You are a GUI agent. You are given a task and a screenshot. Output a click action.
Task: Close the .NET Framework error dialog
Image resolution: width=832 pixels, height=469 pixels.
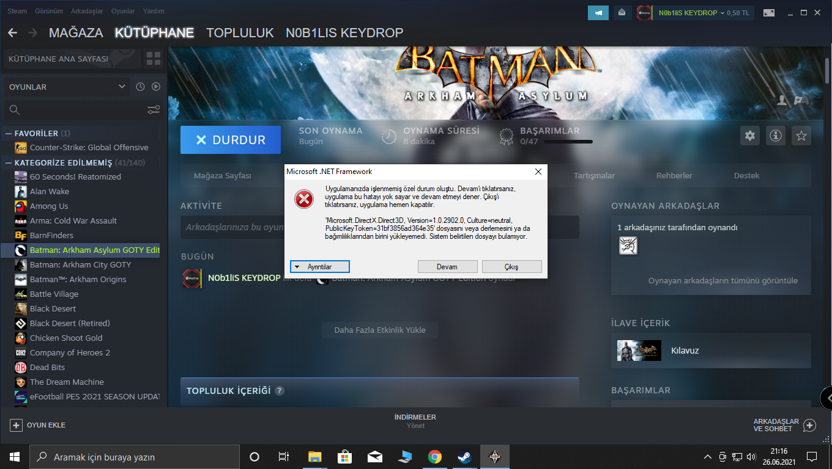538,172
